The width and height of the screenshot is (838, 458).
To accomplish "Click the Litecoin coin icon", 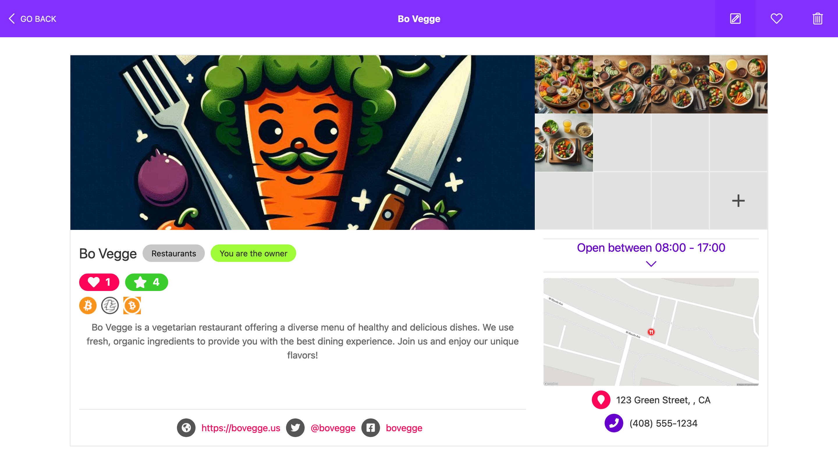I will point(110,306).
